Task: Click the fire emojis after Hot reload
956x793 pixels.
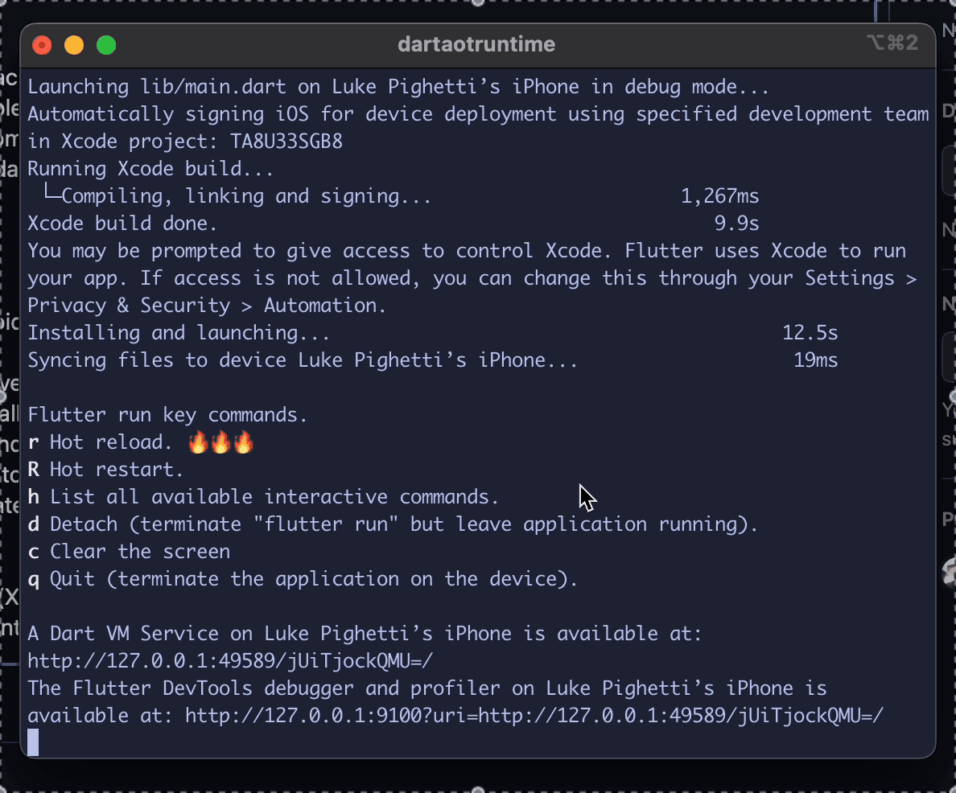Action: coord(220,442)
